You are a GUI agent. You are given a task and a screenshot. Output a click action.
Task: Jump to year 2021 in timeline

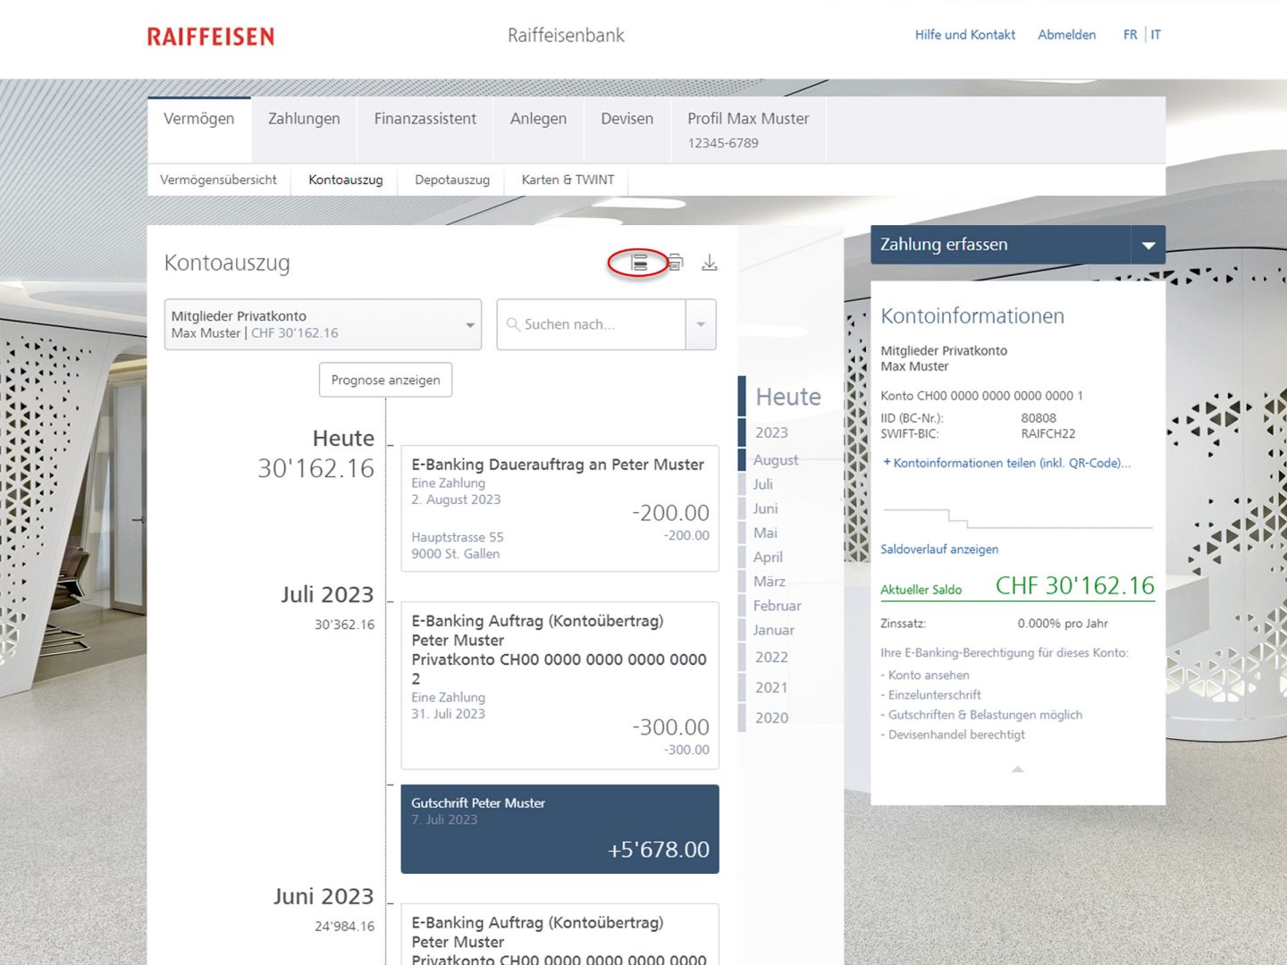(771, 687)
